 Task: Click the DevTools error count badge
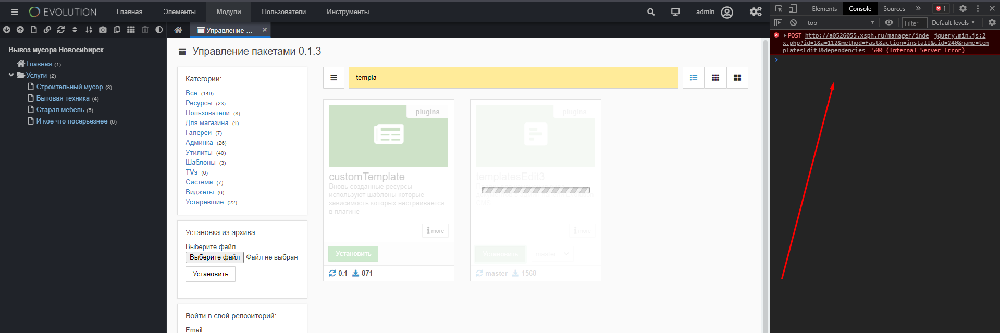941,8
